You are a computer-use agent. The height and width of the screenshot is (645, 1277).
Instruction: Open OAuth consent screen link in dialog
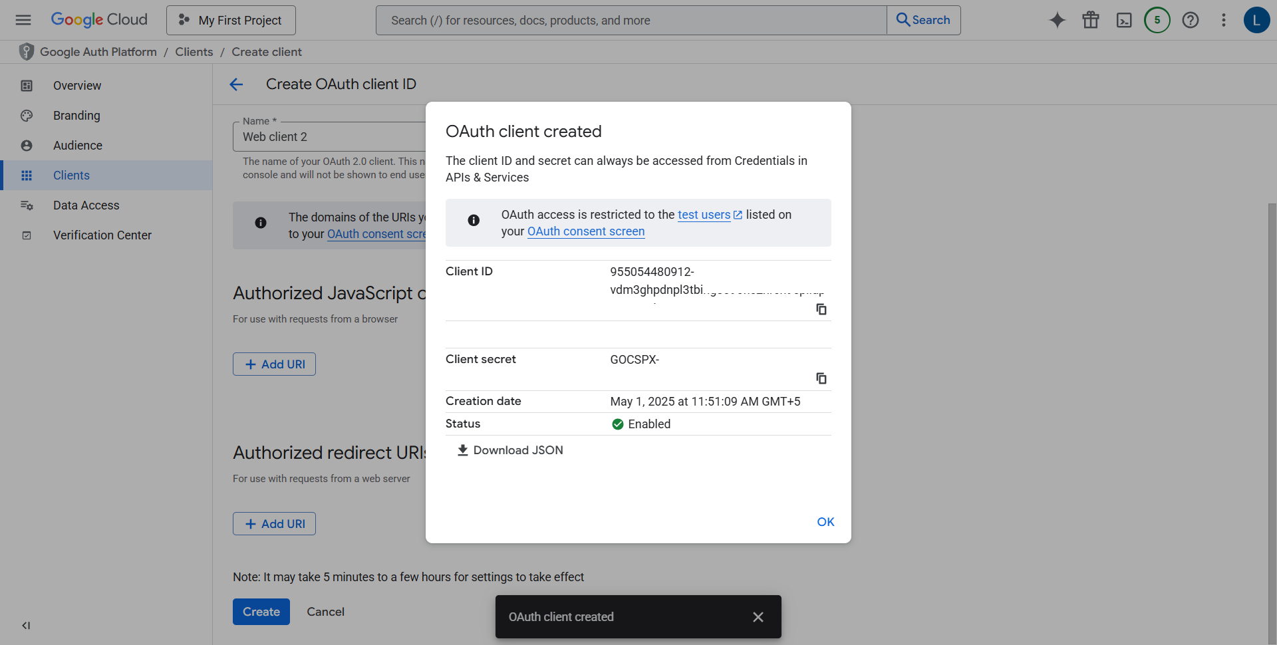586,231
